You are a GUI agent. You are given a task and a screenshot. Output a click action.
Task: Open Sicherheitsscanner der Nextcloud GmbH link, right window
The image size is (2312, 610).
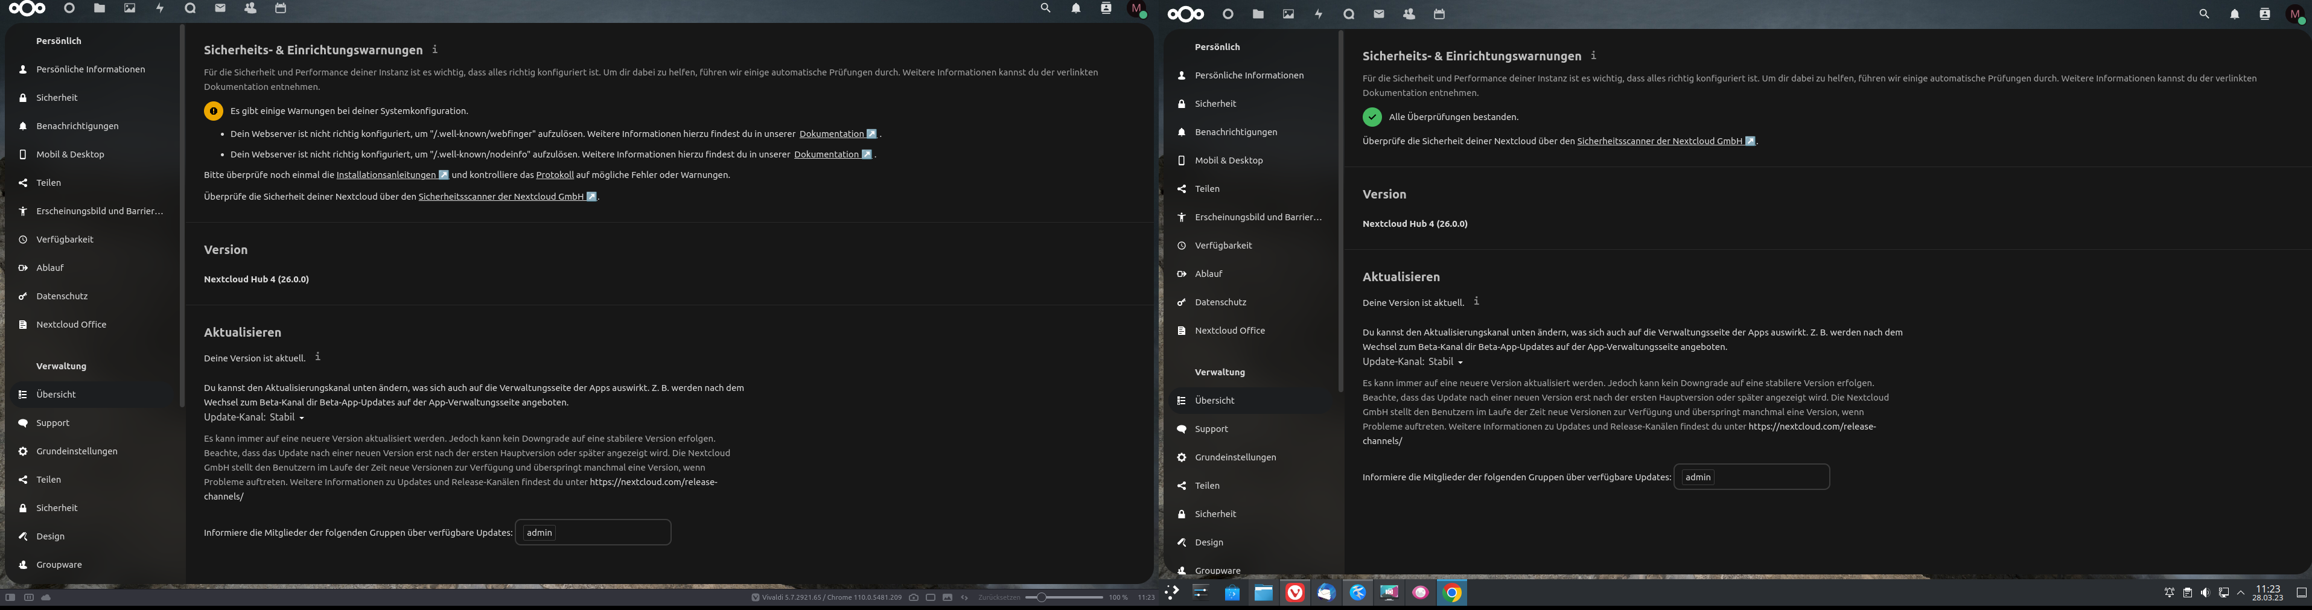click(x=1666, y=141)
